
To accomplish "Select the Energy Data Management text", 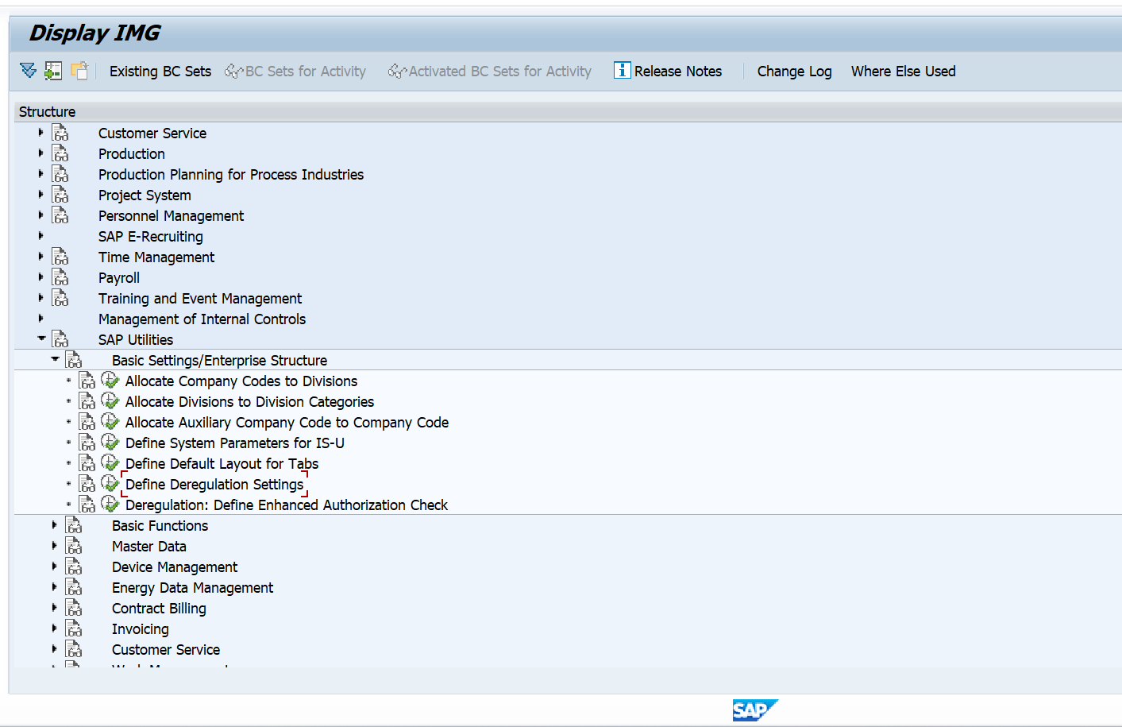I will coord(192,588).
